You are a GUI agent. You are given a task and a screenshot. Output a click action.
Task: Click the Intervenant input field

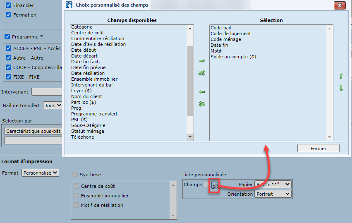(x=46, y=91)
